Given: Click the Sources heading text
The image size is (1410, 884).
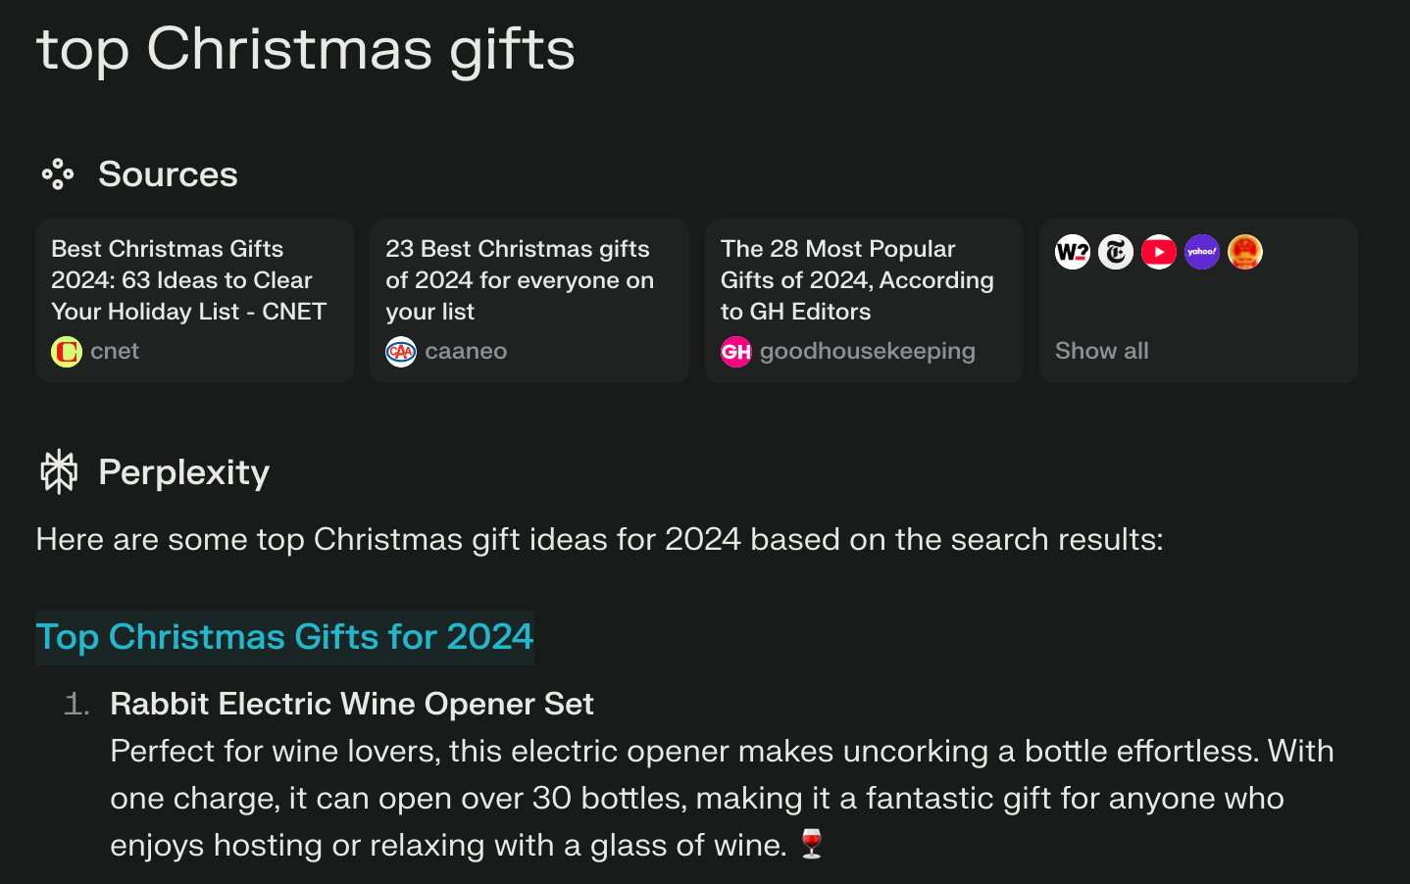Looking at the screenshot, I should coord(168,174).
